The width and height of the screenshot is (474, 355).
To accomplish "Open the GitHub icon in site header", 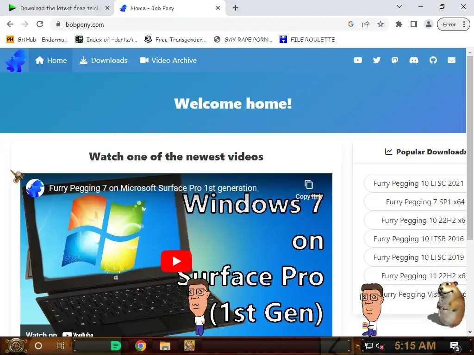I will point(433,61).
